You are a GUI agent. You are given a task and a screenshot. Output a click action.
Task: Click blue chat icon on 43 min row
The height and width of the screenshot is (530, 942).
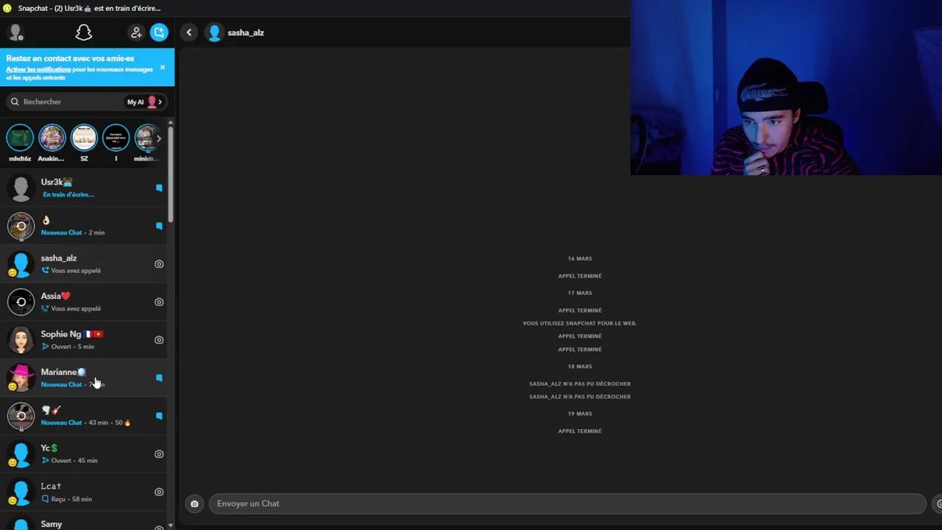[x=159, y=416]
